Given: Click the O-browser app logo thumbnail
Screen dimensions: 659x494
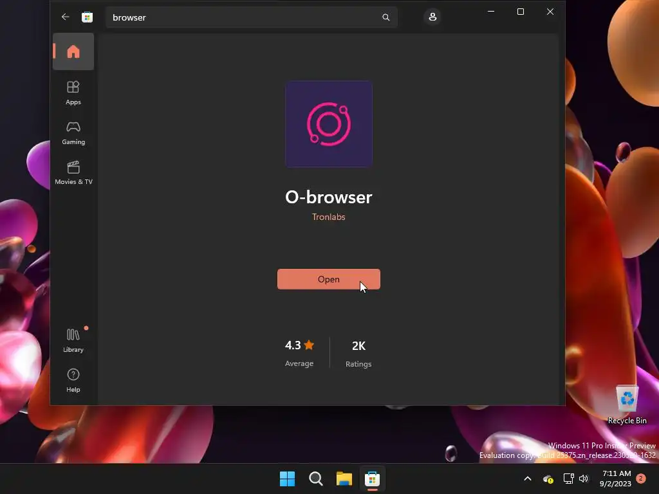Looking at the screenshot, I should tap(329, 124).
